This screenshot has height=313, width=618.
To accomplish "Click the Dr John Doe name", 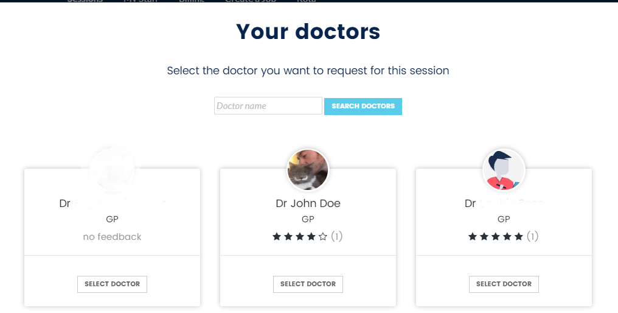I will coord(308,203).
